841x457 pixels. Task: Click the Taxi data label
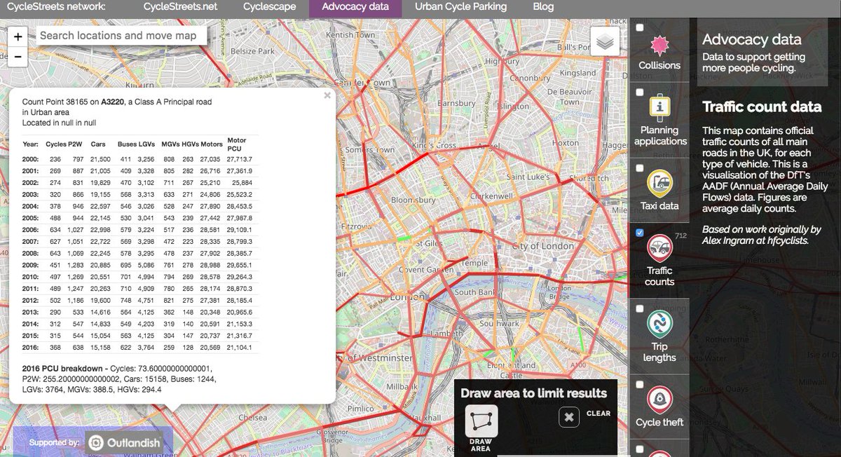coord(659,206)
